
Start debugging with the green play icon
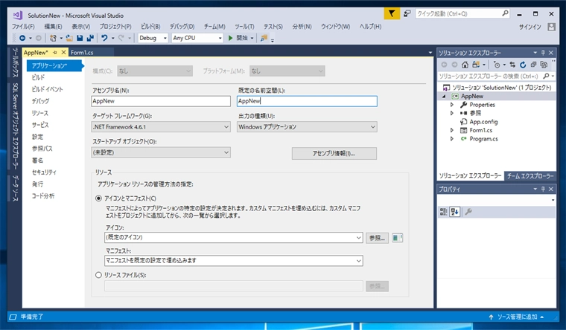tap(230, 38)
